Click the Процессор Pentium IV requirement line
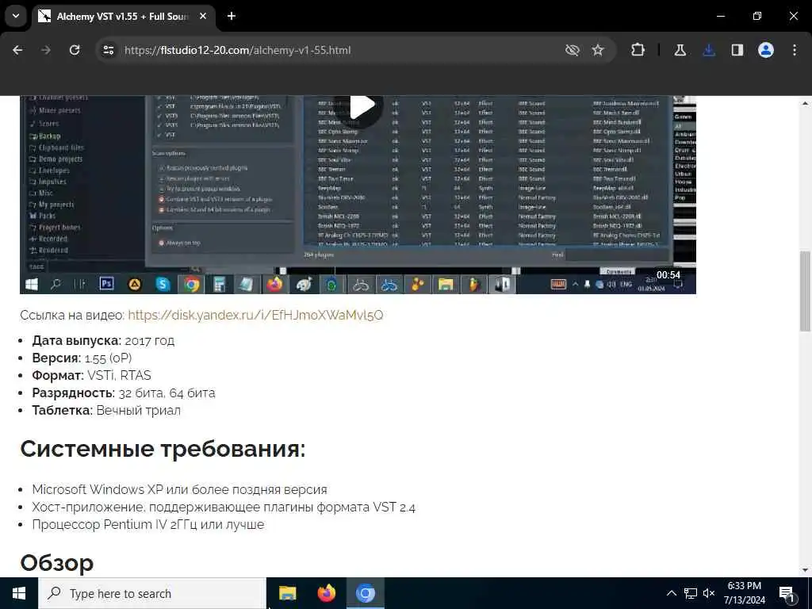This screenshot has width=812, height=609. coord(148,525)
